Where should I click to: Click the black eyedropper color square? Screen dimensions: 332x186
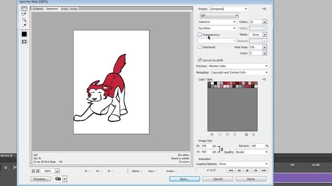point(24,34)
